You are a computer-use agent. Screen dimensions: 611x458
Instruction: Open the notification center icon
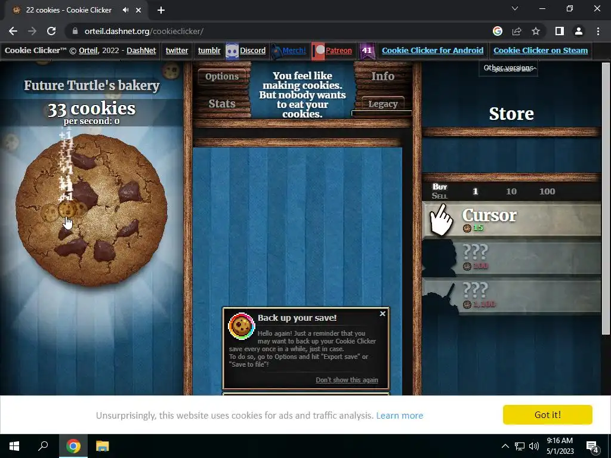[593, 446]
